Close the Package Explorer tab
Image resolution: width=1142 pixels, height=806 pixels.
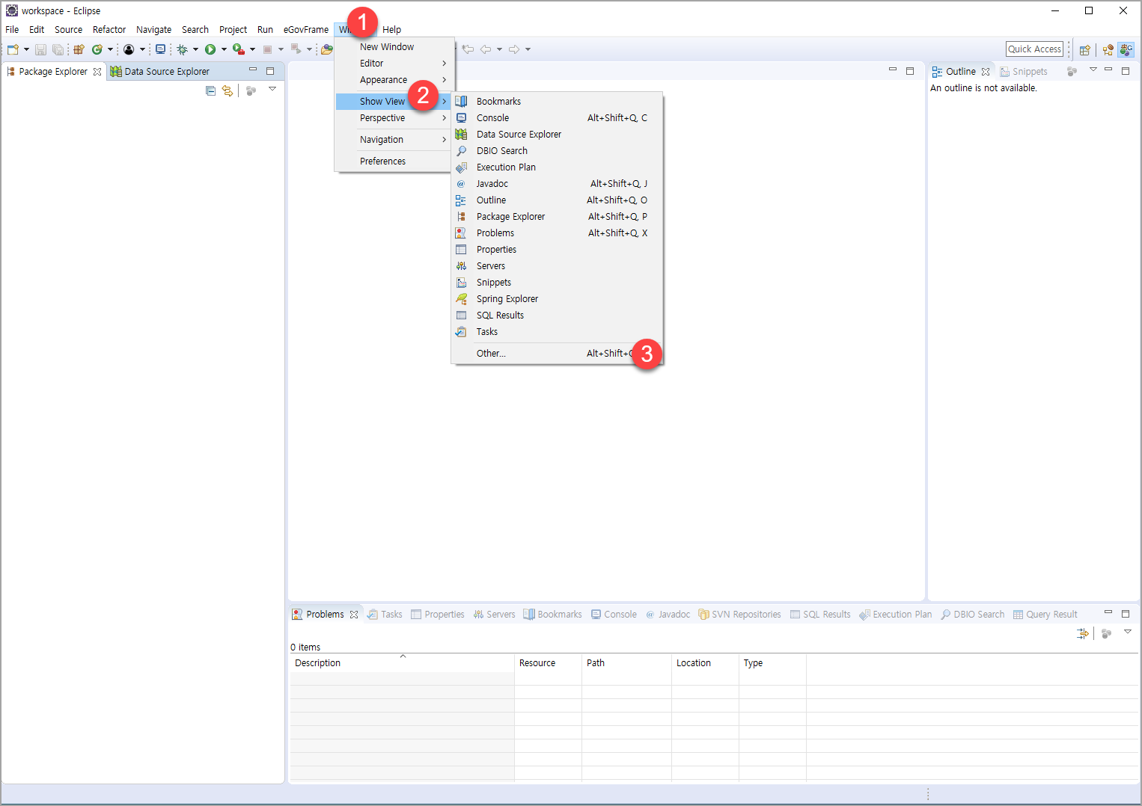click(x=97, y=72)
